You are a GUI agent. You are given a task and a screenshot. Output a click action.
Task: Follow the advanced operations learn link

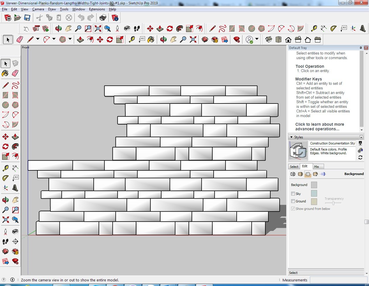pyautogui.click(x=319, y=127)
